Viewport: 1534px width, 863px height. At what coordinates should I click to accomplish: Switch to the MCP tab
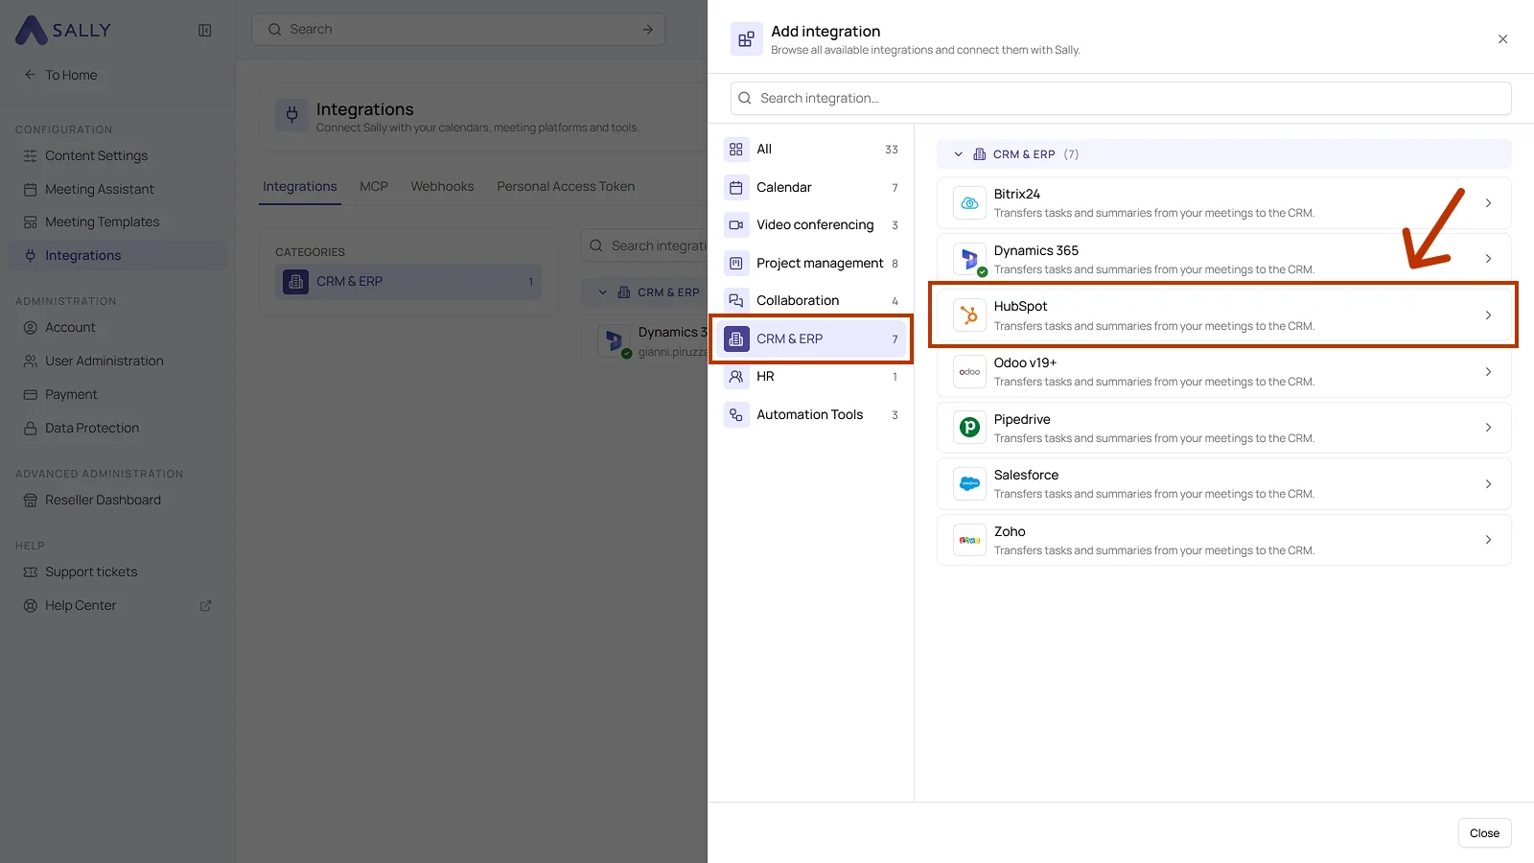pos(374,187)
